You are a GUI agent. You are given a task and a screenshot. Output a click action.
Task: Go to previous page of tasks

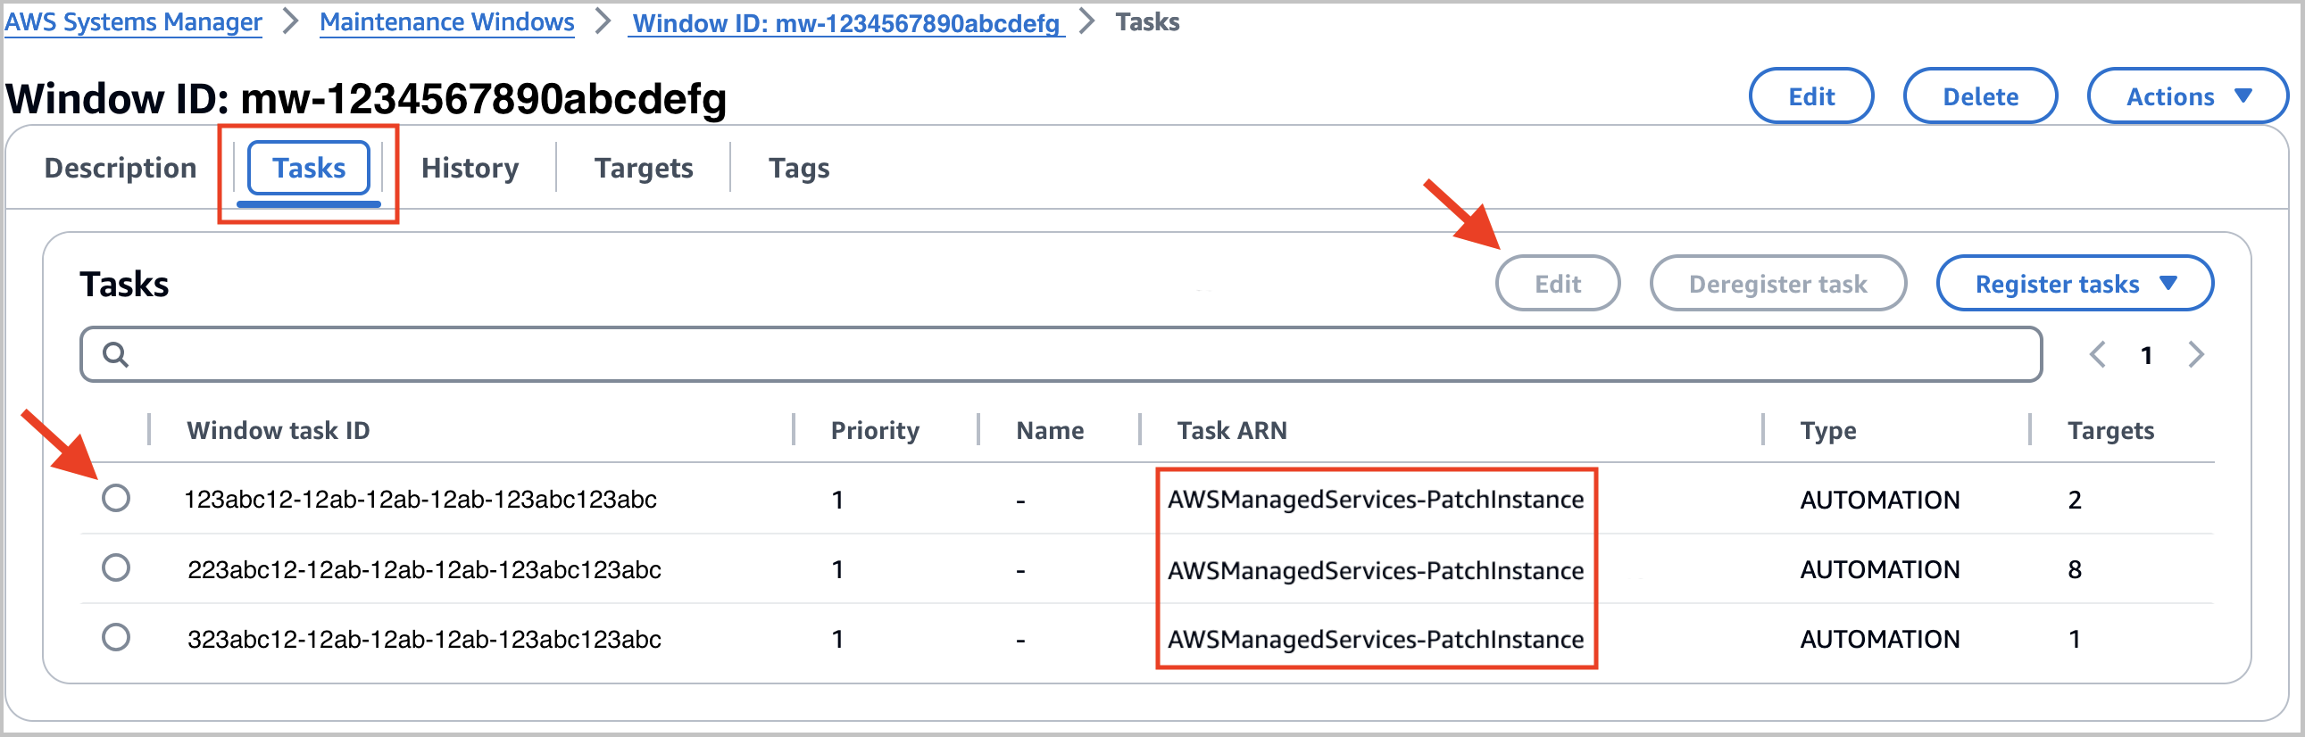coord(2096,355)
